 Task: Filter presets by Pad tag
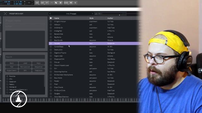point(12,67)
